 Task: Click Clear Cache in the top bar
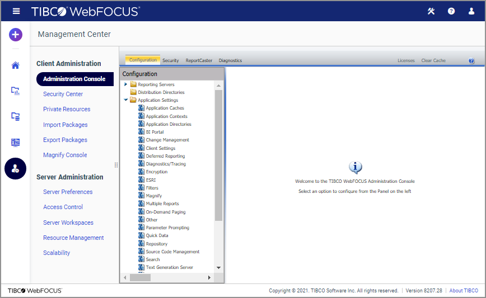coord(433,60)
